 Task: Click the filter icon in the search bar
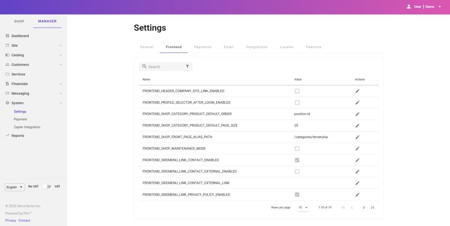tap(187, 66)
